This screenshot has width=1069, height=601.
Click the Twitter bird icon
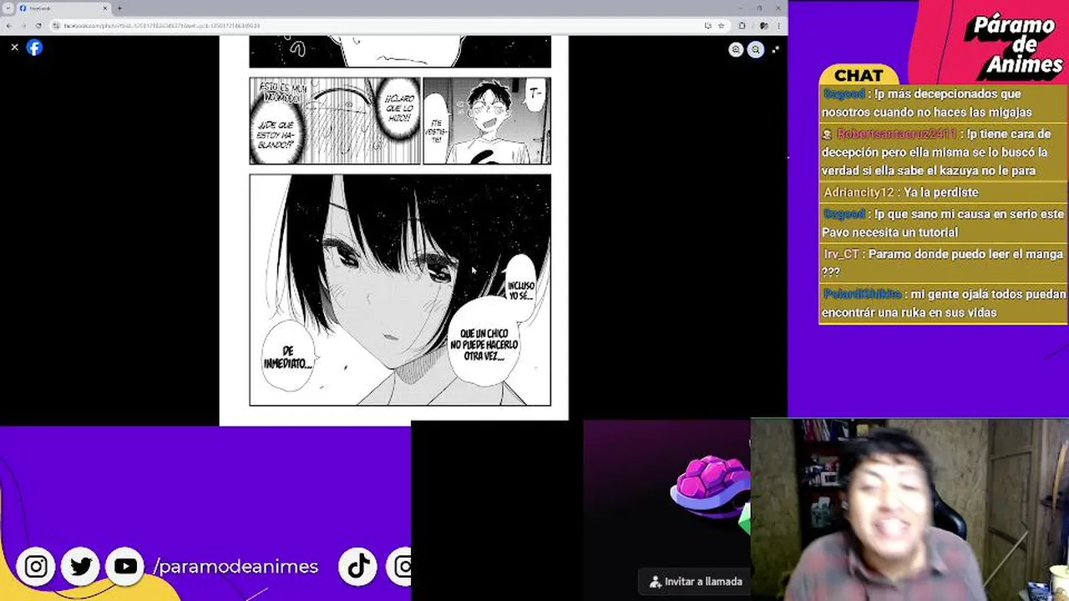pos(81,567)
